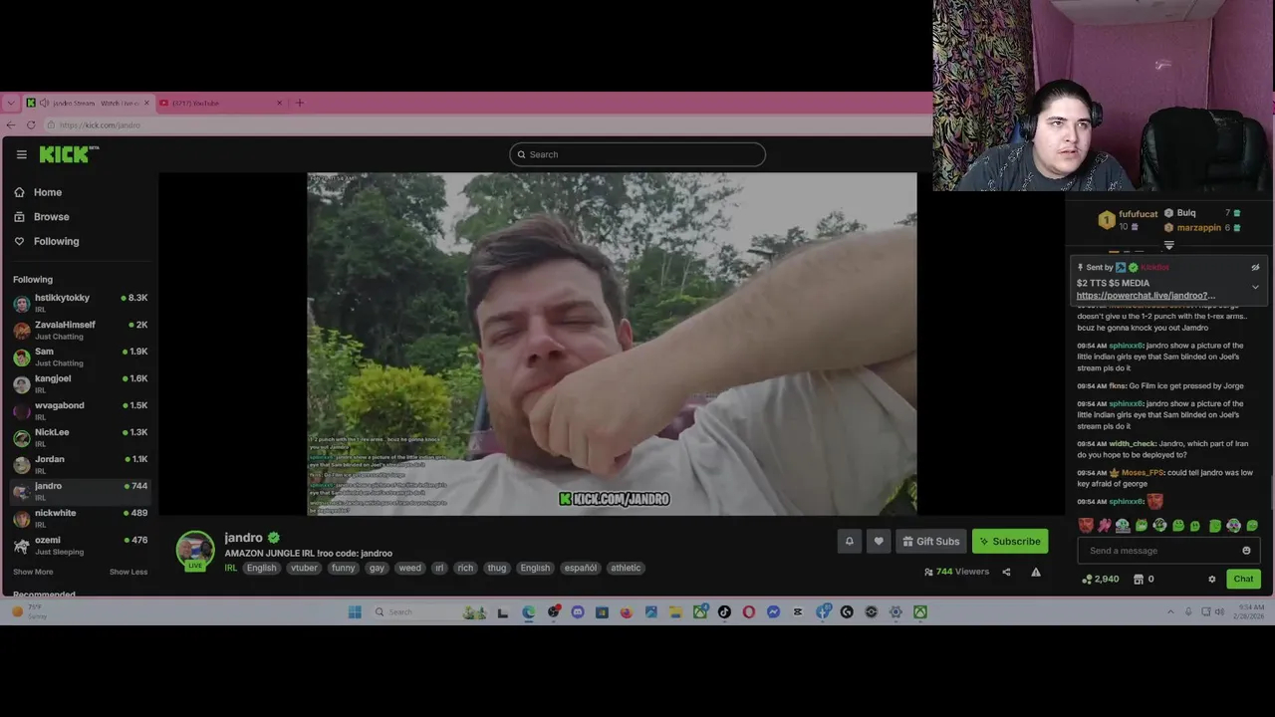Click the green Chat send button
The image size is (1275, 717).
[1243, 579]
